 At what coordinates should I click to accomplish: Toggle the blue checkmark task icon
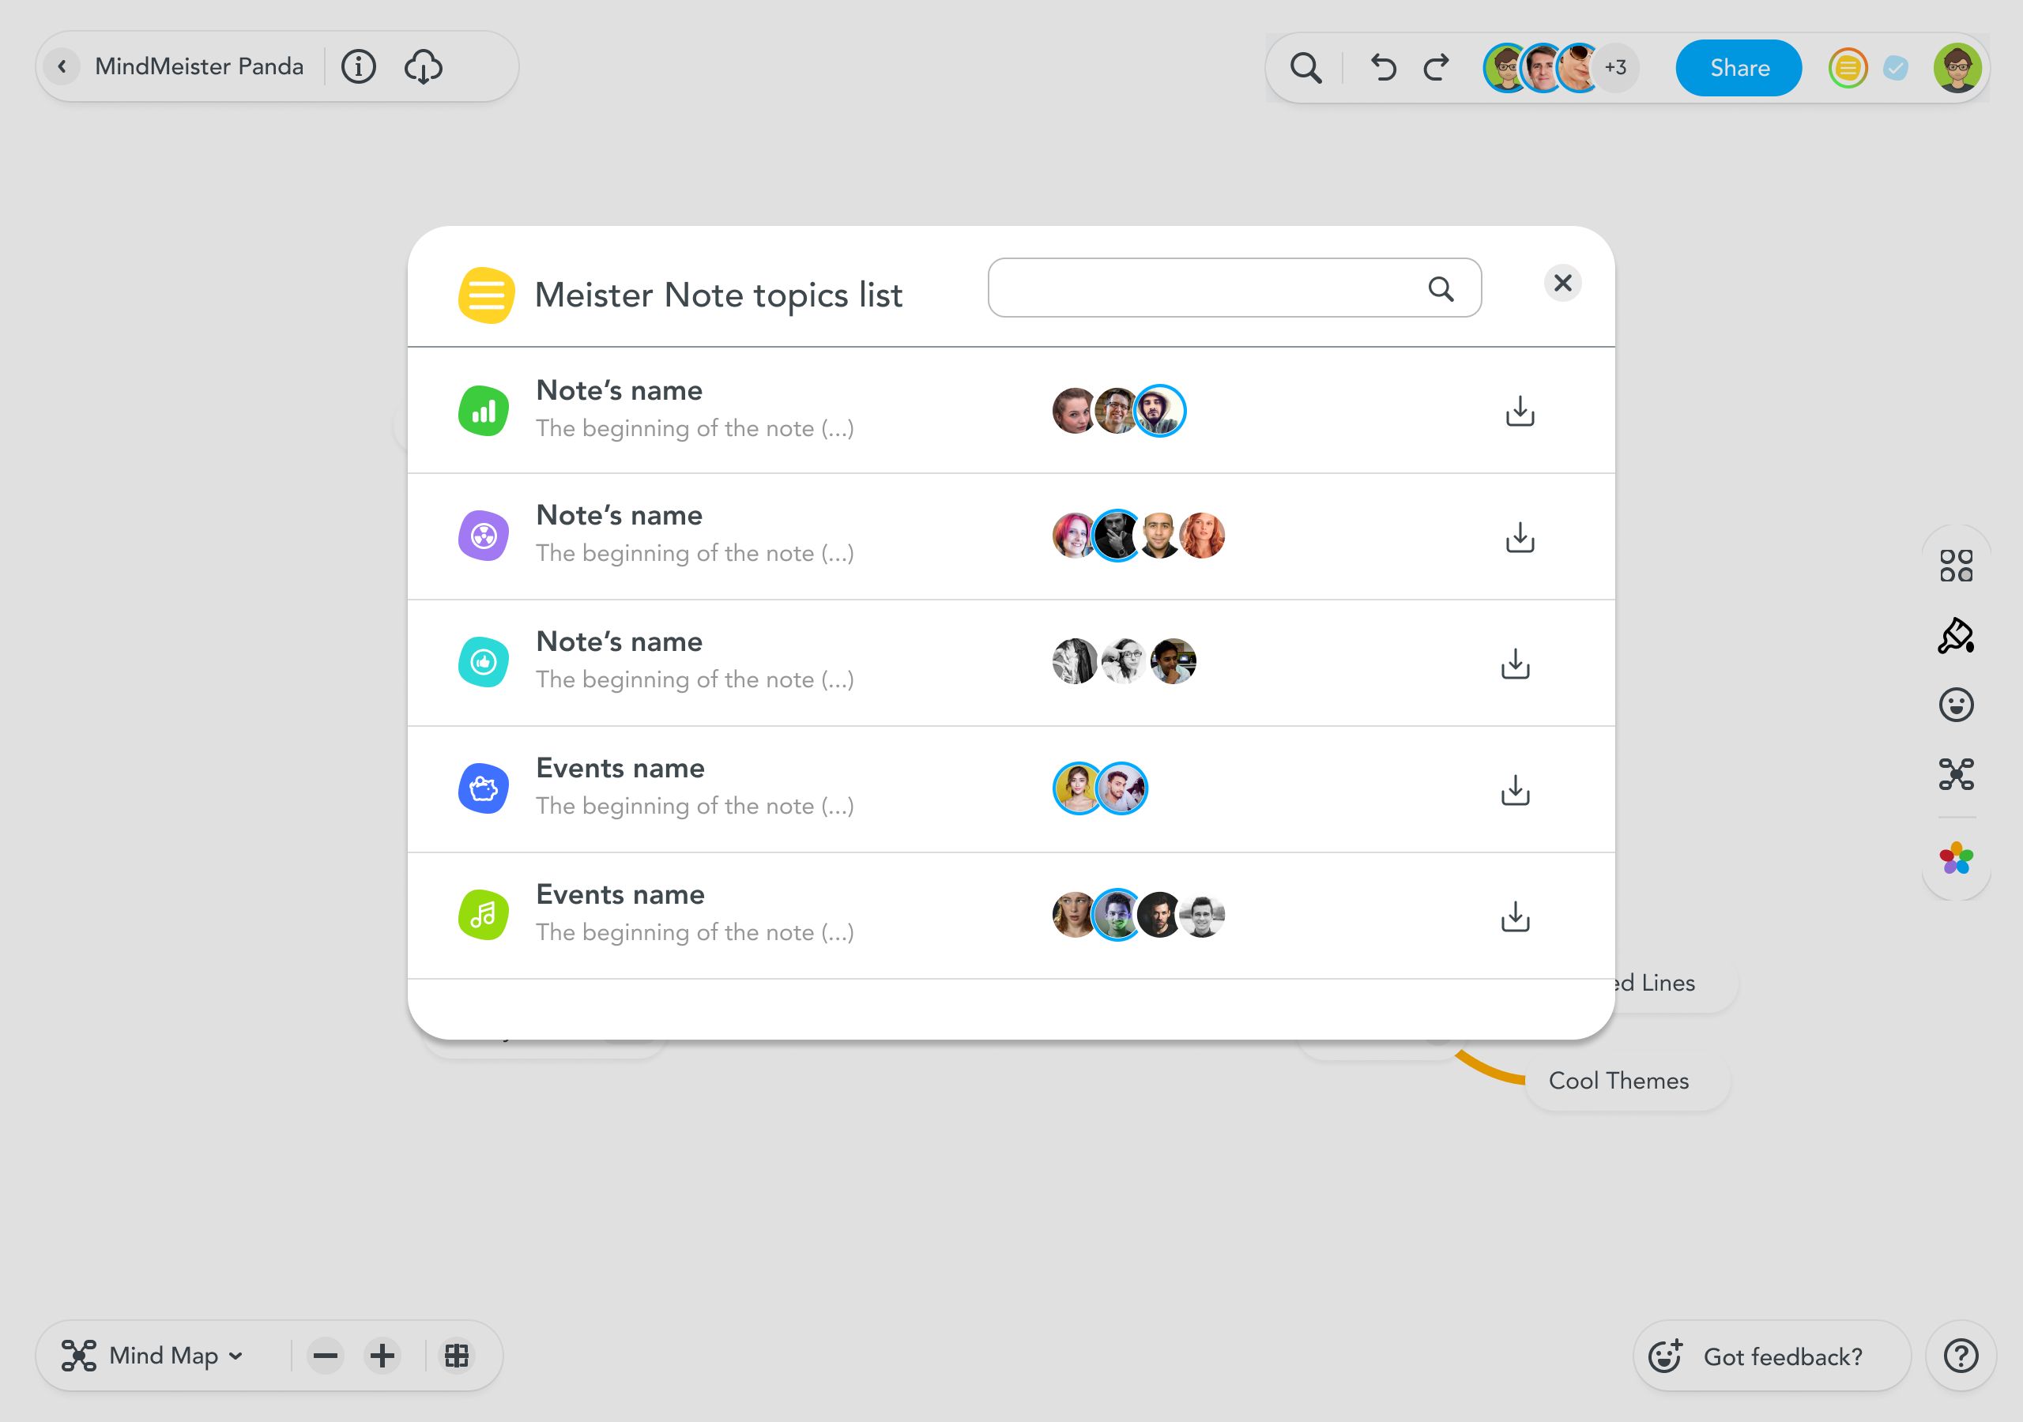1895,68
